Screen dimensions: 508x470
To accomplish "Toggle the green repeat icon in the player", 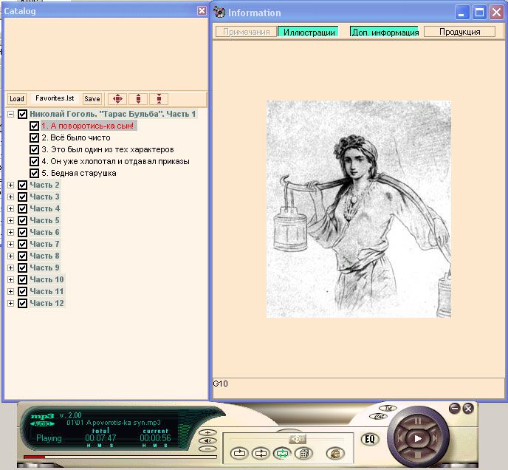I will (x=281, y=453).
